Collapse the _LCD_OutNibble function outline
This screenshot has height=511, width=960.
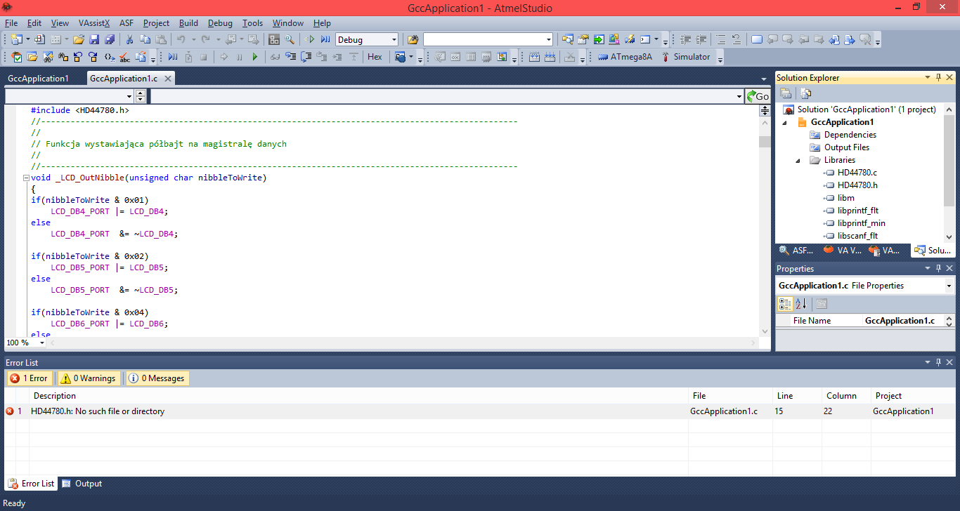[x=26, y=178]
